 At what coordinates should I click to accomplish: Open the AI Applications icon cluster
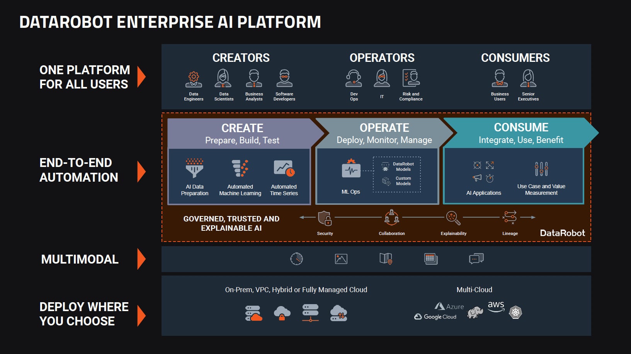pos(483,172)
